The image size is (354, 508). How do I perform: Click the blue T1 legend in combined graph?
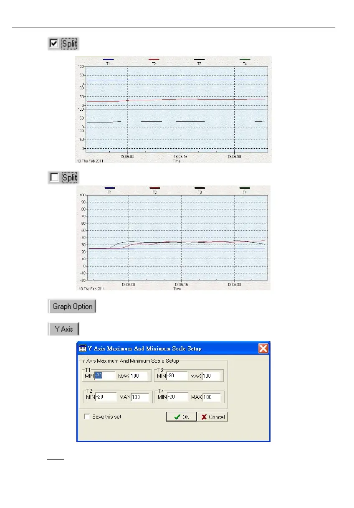[109, 190]
